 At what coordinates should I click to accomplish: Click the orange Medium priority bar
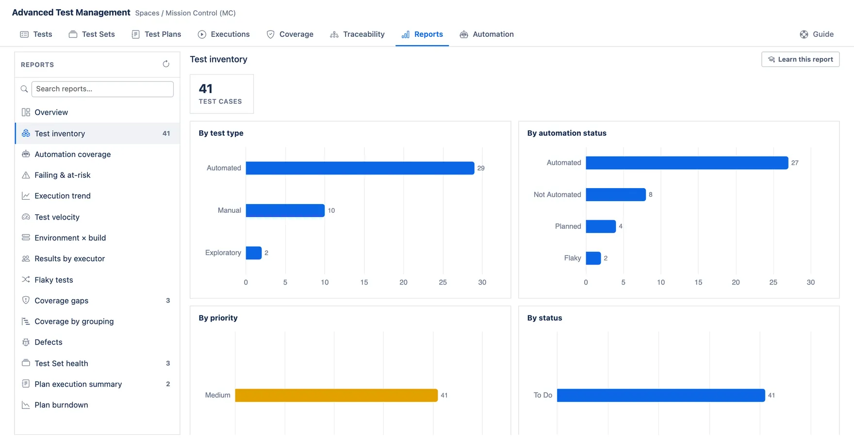[336, 395]
